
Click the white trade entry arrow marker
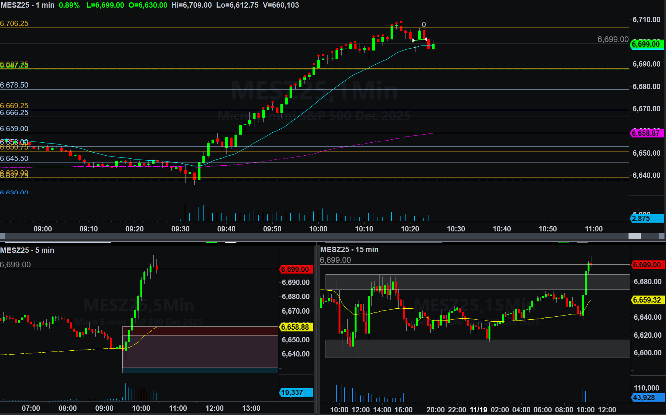coord(414,41)
